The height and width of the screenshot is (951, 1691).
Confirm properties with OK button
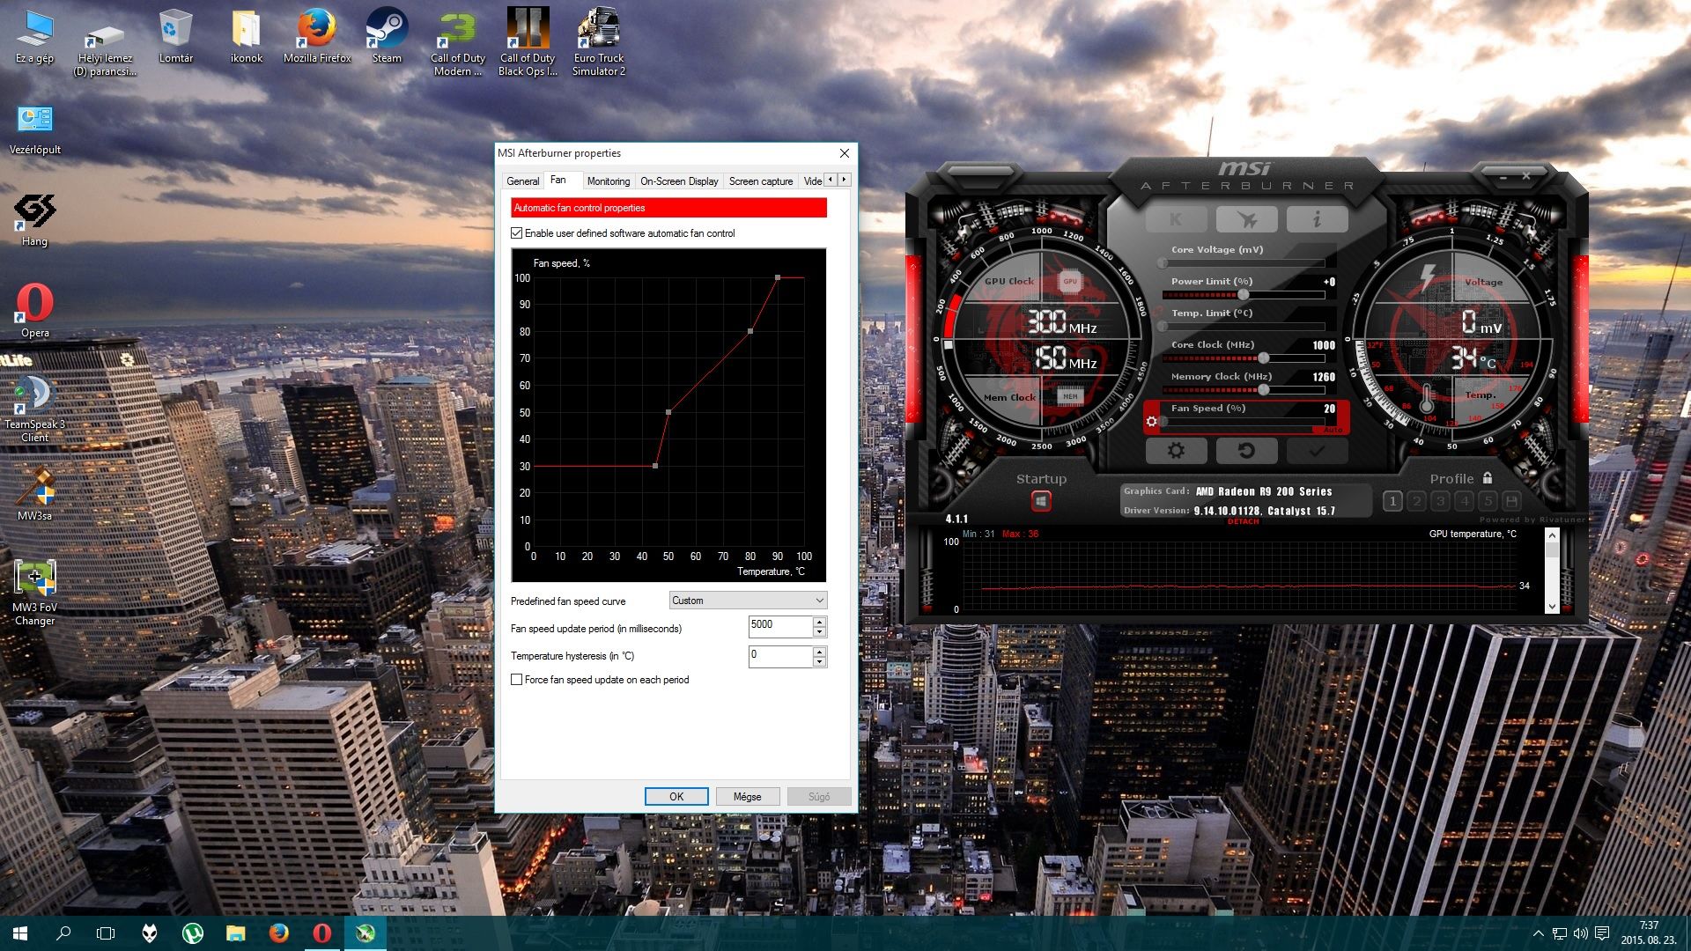(x=676, y=797)
